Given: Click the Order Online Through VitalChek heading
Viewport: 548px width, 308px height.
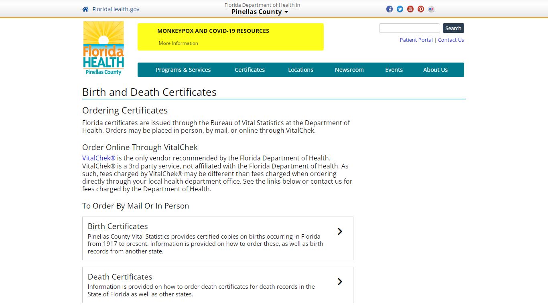Looking at the screenshot, I should (140, 147).
